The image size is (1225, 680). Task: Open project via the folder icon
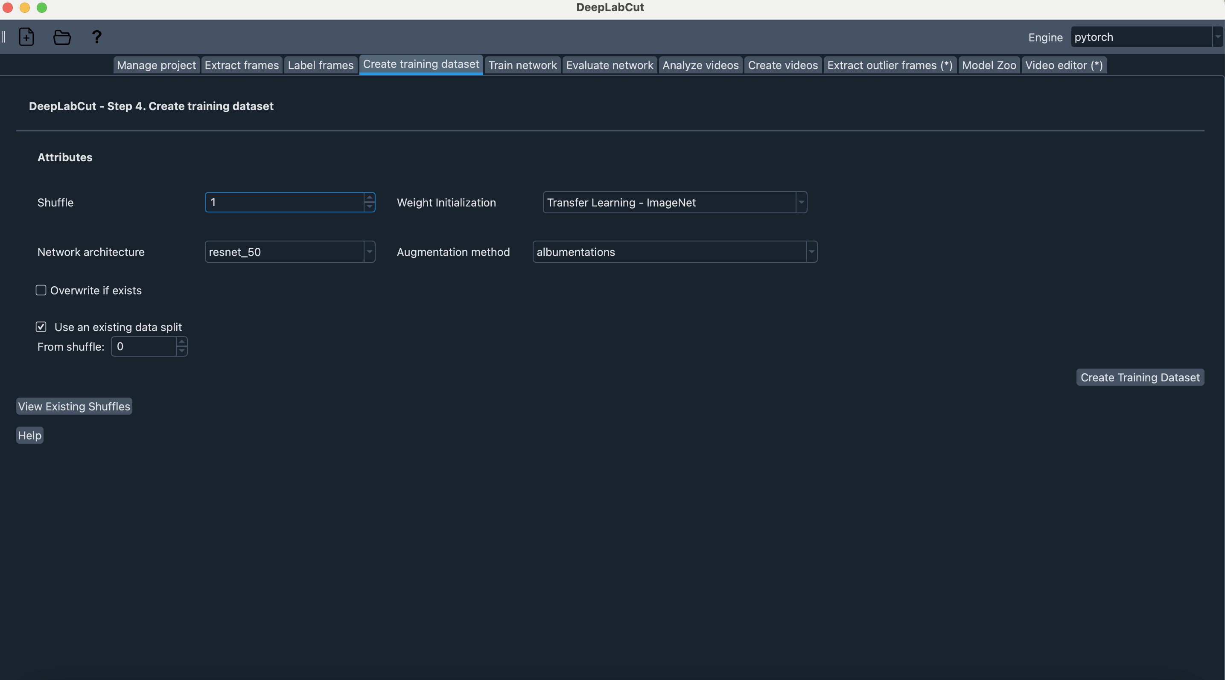click(62, 37)
